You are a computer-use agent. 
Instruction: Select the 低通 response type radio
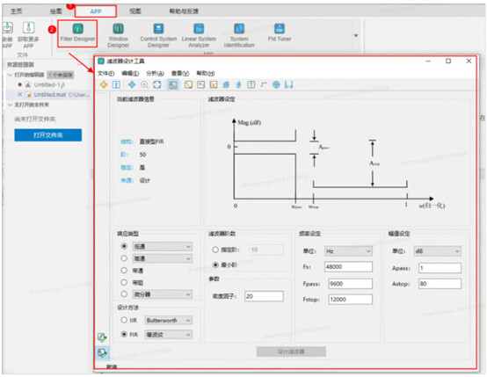coord(124,246)
